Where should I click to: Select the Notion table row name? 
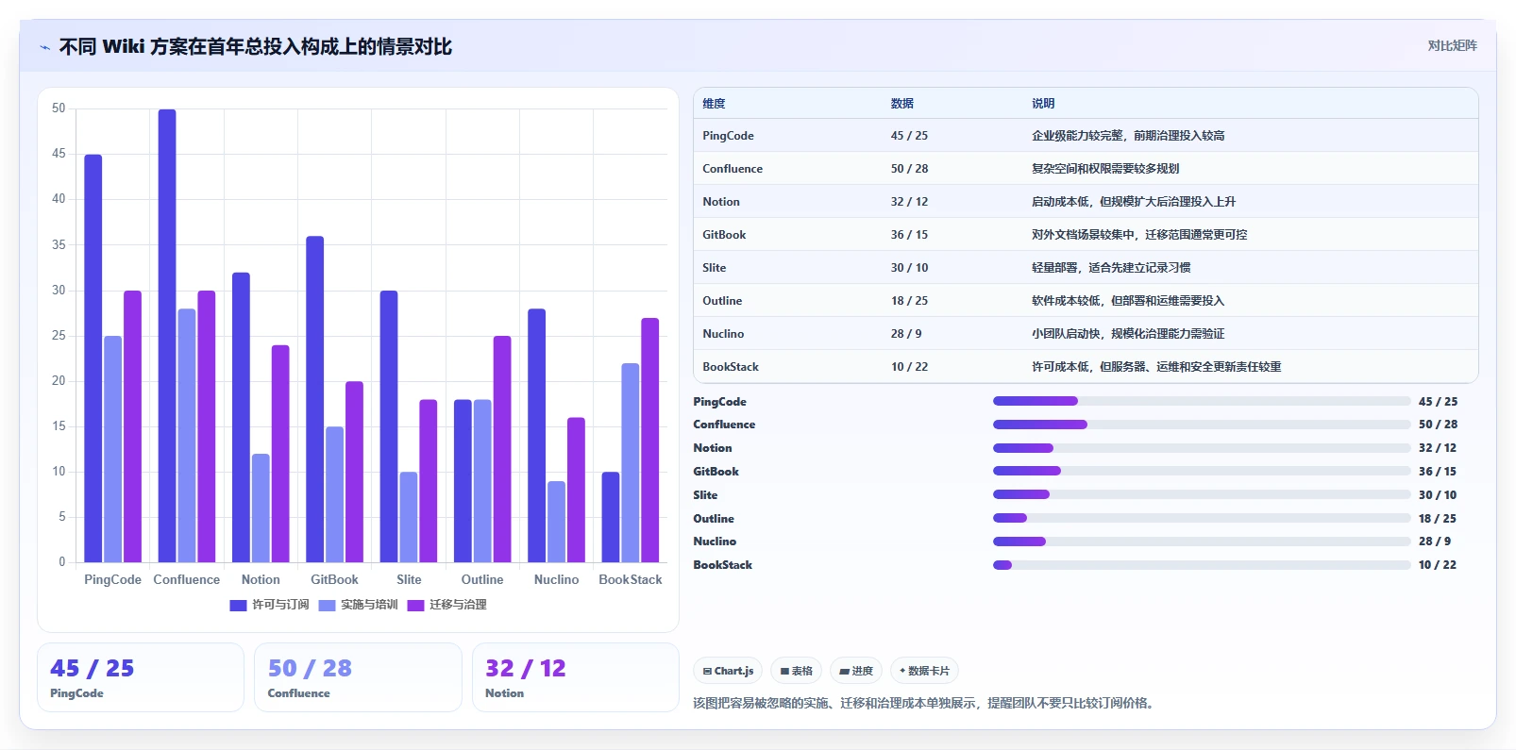click(721, 202)
